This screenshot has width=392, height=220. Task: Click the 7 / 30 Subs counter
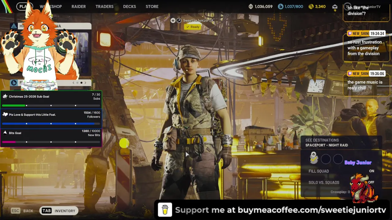point(96,97)
